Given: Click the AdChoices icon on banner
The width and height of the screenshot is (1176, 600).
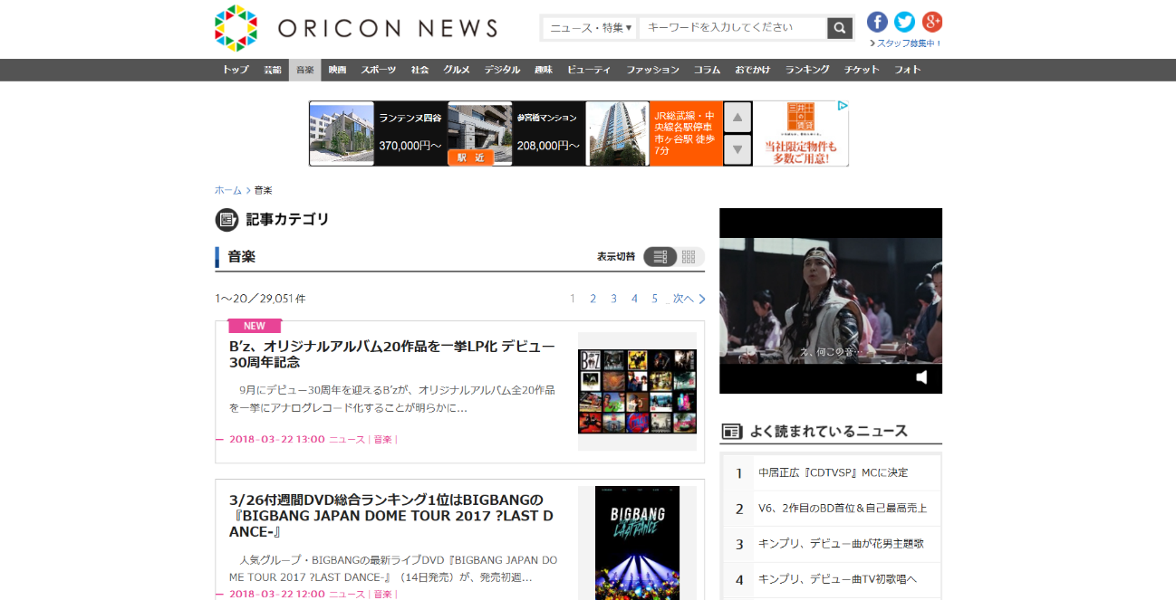Looking at the screenshot, I should 842,106.
